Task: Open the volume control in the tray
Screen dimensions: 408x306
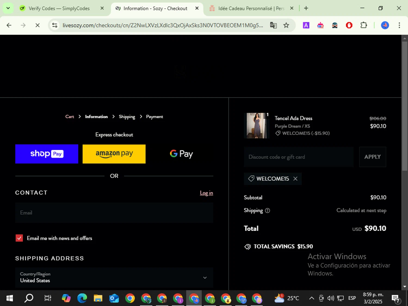Action: click(x=331, y=298)
